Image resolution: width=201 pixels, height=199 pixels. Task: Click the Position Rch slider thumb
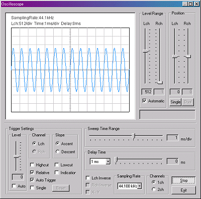pyautogui.click(x=188, y=57)
